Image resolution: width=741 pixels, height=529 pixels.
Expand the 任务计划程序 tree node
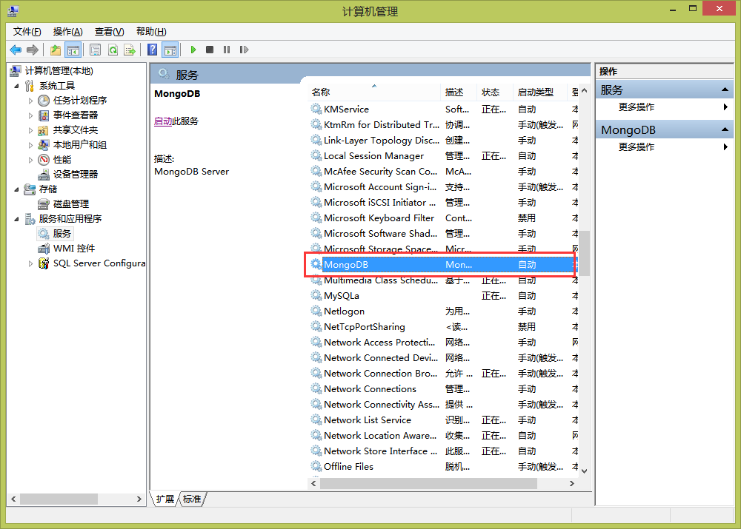click(30, 101)
